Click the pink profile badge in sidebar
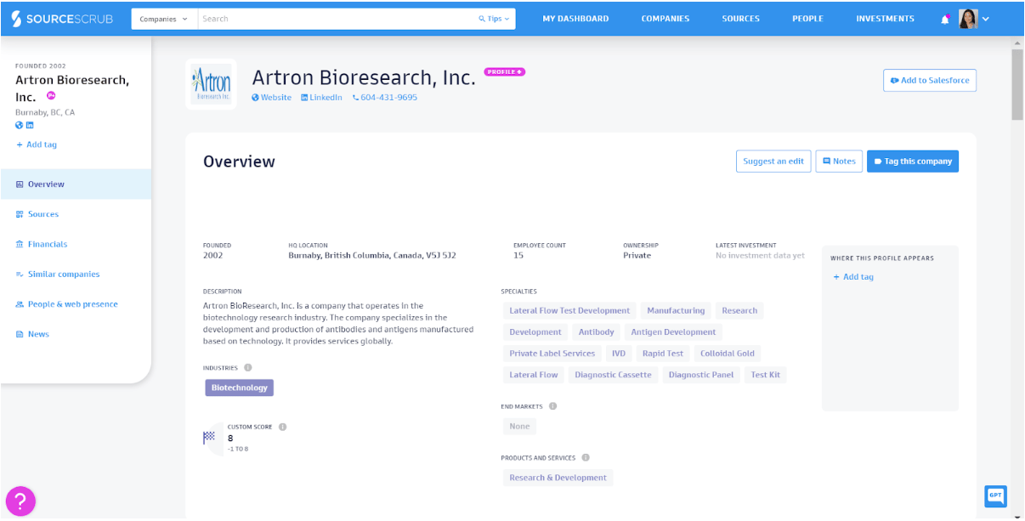The image size is (1025, 521). pyautogui.click(x=51, y=96)
